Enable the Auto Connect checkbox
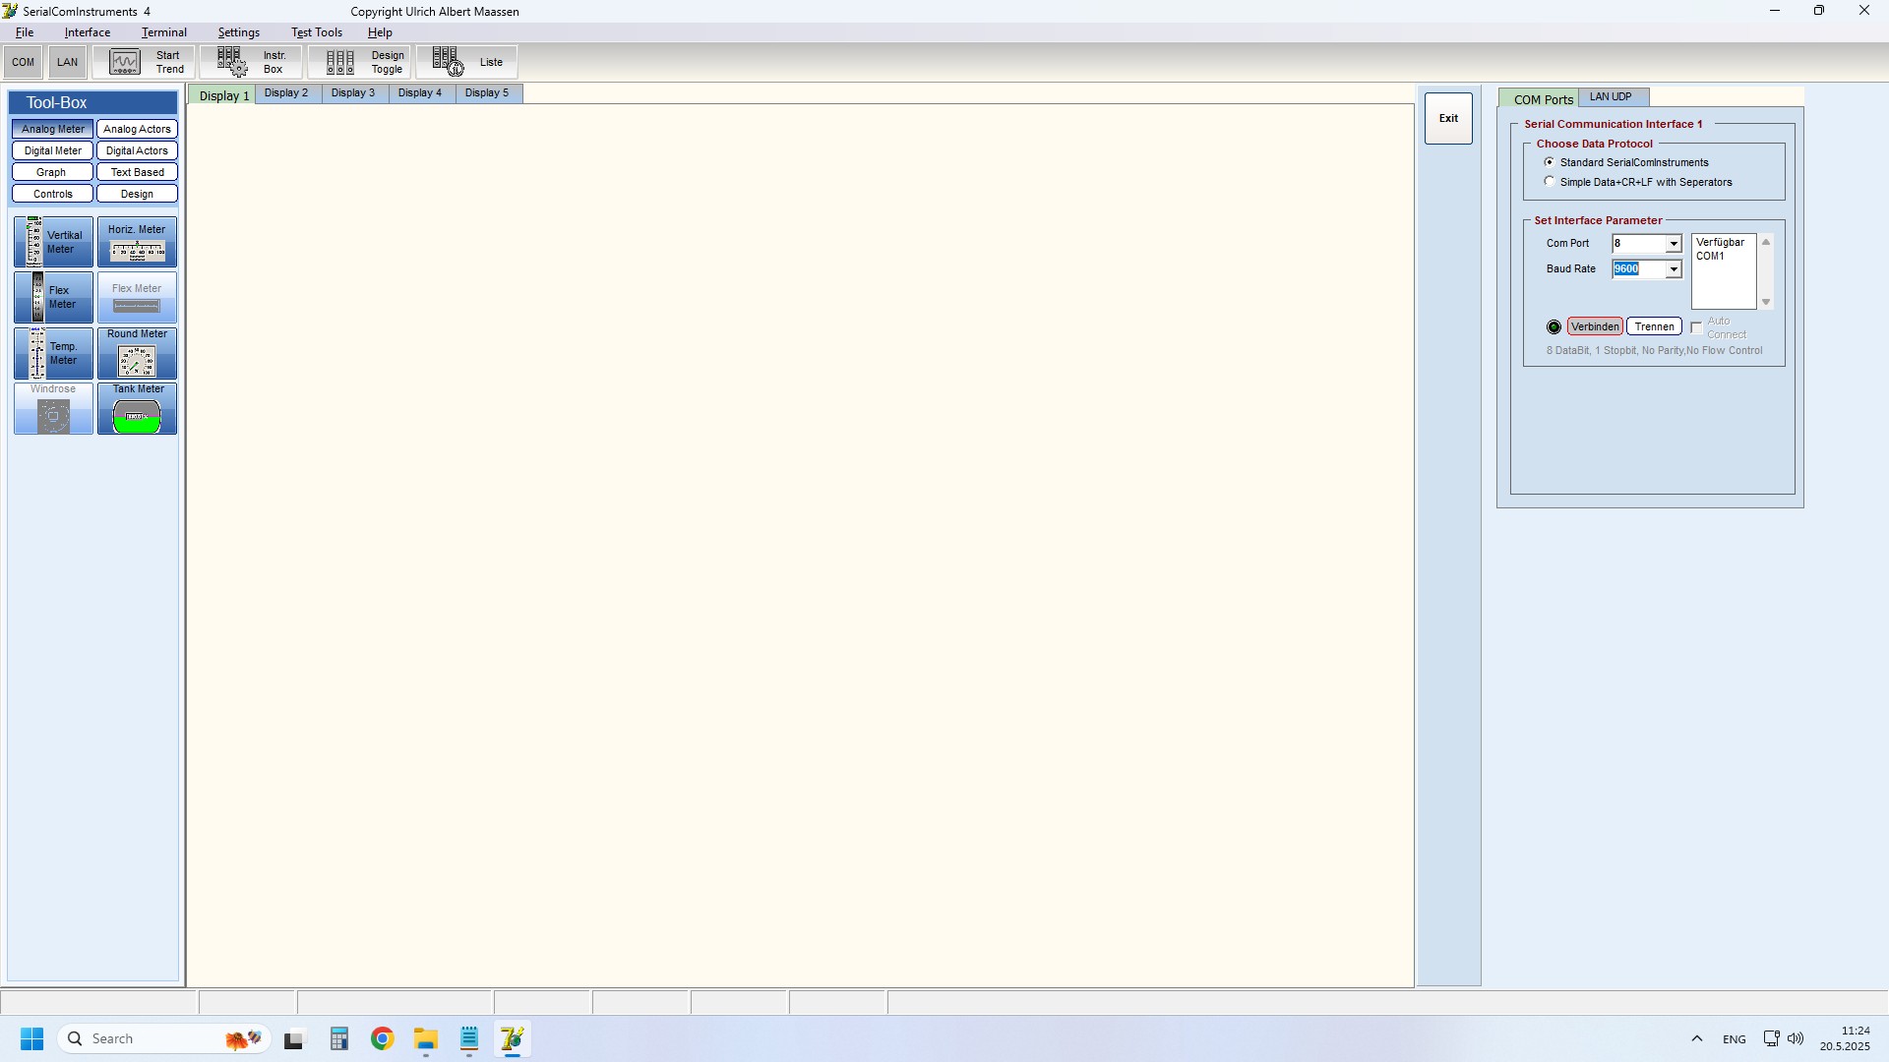The width and height of the screenshot is (1889, 1062). [1696, 328]
